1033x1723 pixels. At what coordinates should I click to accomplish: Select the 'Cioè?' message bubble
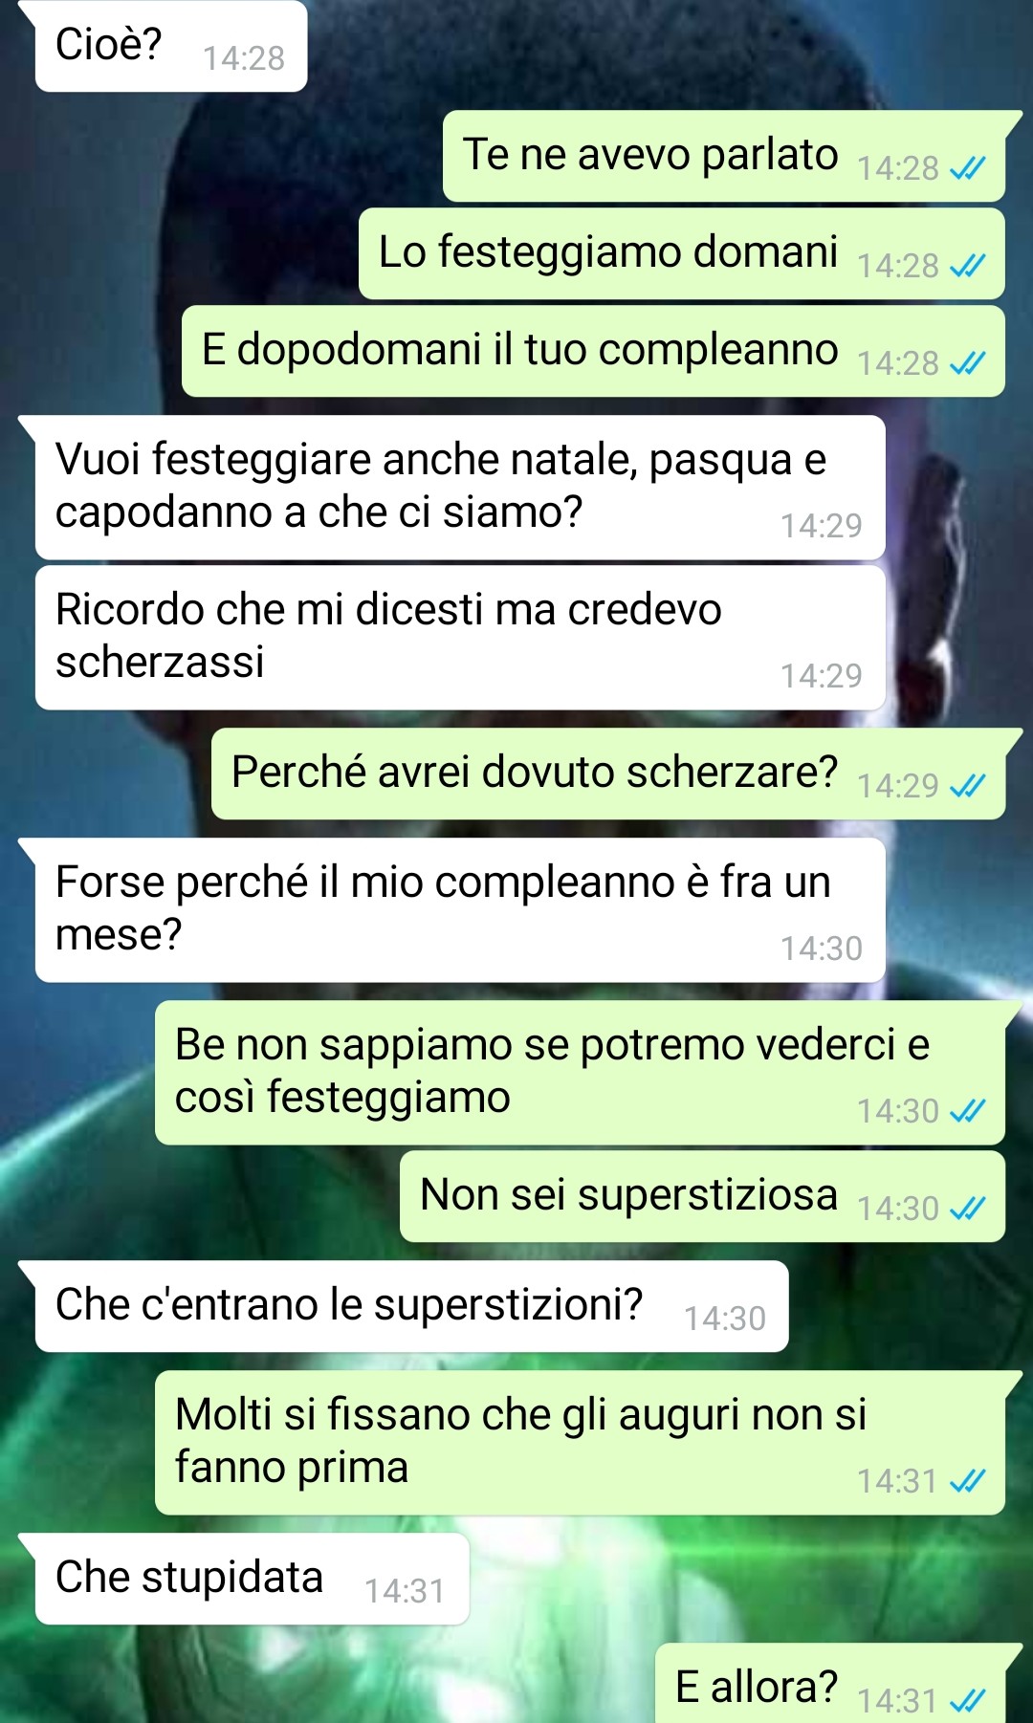tap(170, 46)
